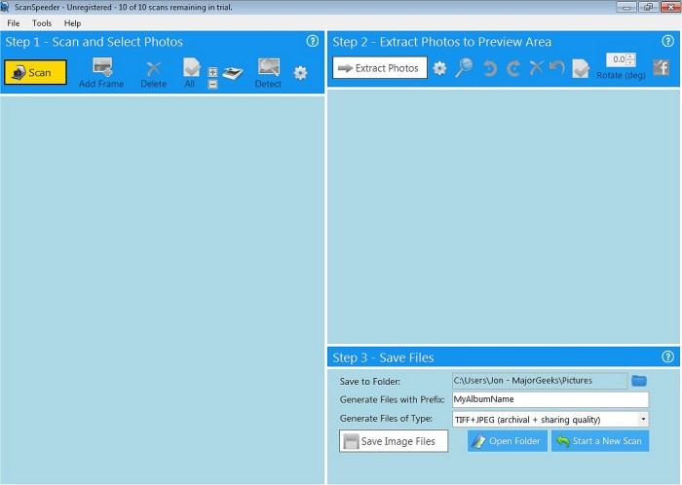Click the magnifying glass zoom icon
This screenshot has width=682, height=485.
[x=464, y=68]
